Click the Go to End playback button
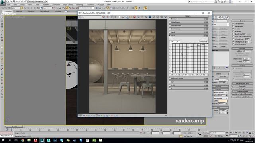255x143 pixels. tap(240, 133)
